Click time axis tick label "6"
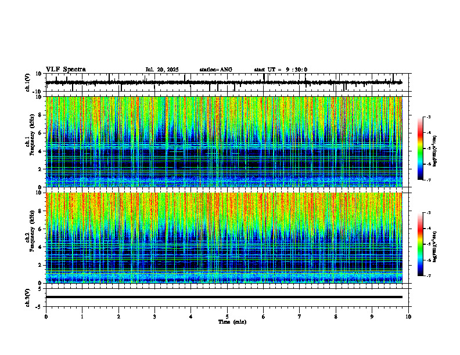The image size is (460, 355). (x=264, y=317)
